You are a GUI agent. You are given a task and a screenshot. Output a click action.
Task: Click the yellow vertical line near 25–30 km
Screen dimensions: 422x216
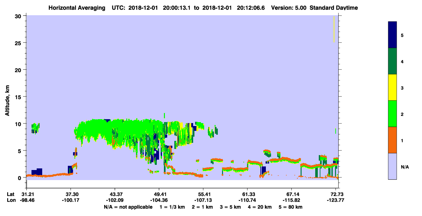tap(334, 29)
